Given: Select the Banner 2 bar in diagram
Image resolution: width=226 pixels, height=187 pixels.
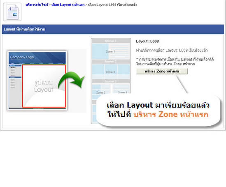Looking at the screenshot, I should (111, 62).
